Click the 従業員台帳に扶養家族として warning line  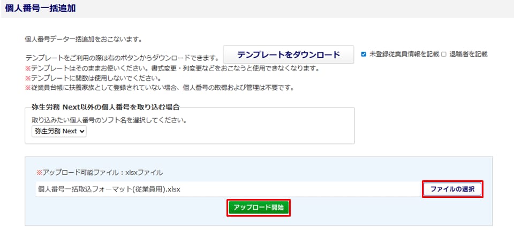click(160, 88)
